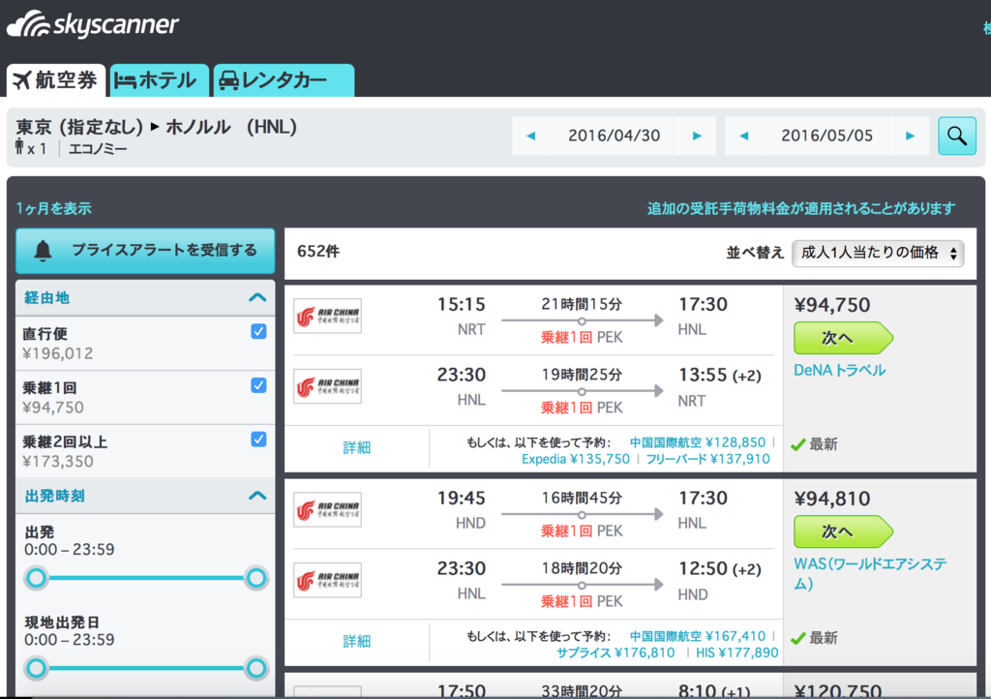Viewport: 991px width, 699px height.
Task: Click right handle of 現地出発日 slider
Action: click(256, 668)
